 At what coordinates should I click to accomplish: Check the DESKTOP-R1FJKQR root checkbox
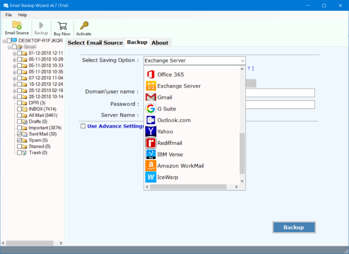click(x=9, y=40)
